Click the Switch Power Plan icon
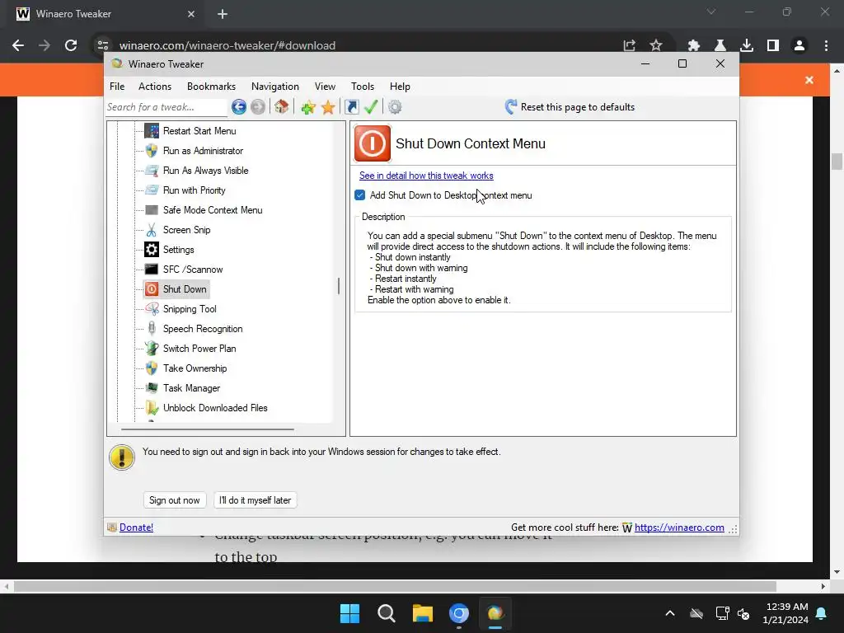 click(x=152, y=349)
